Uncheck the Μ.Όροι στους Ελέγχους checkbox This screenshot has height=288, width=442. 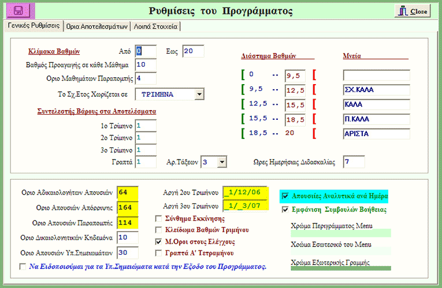tap(159, 241)
